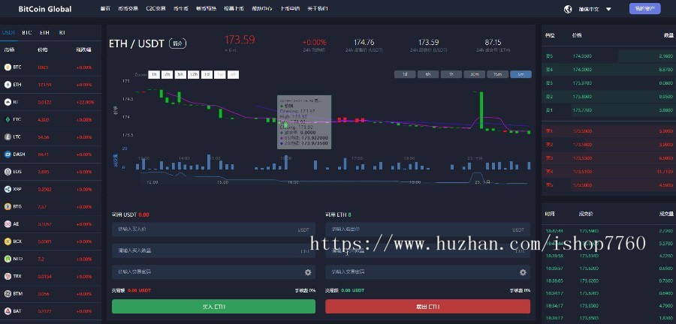Pick the DASH coin icon
This screenshot has width=676, height=324.
[8, 154]
